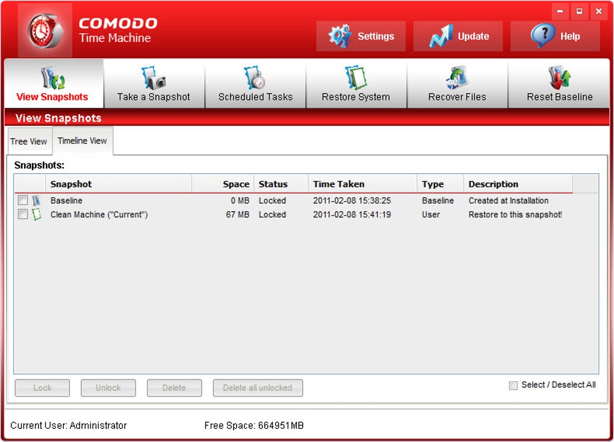Click Restore to this snapshot! description
The width and height of the screenshot is (614, 442).
[515, 214]
